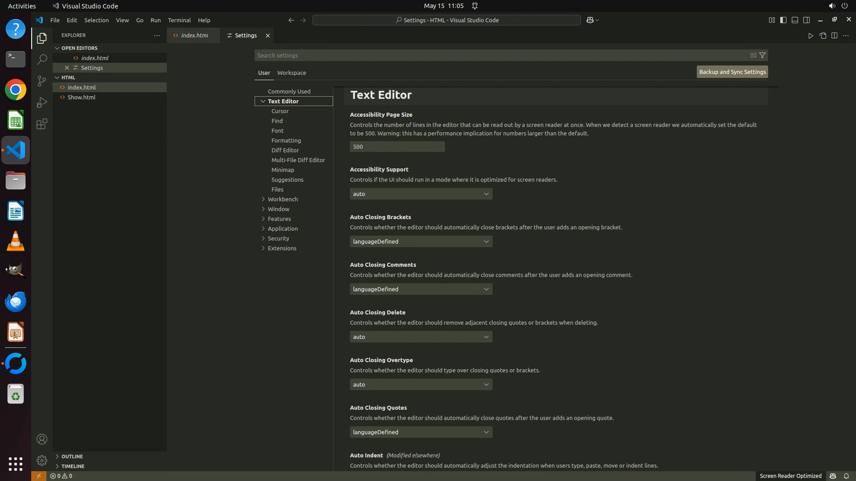Screen dimensions: 856x481
Task: Click the Search settings input field
Action: 499,55
